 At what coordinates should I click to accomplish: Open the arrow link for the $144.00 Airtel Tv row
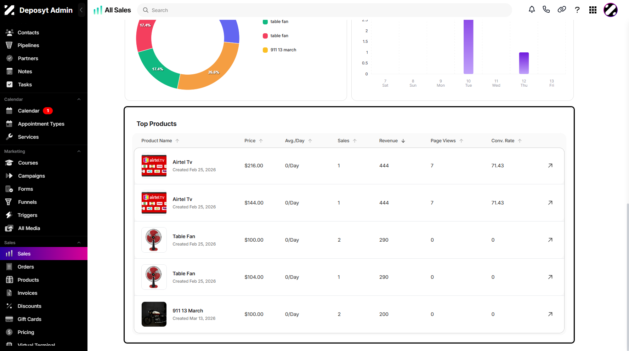(x=550, y=203)
